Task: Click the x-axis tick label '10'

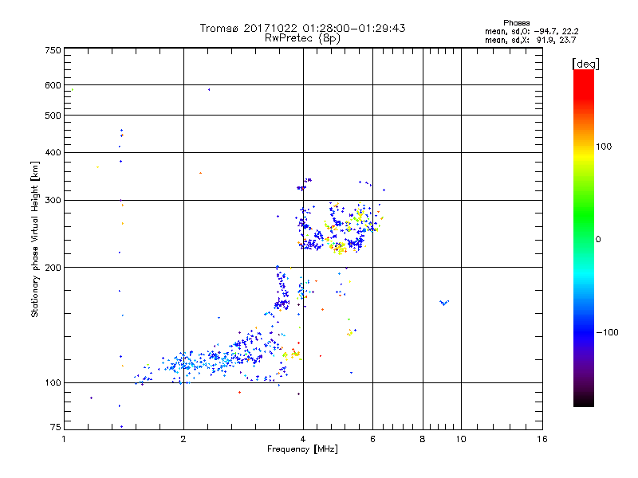Action: click(461, 439)
